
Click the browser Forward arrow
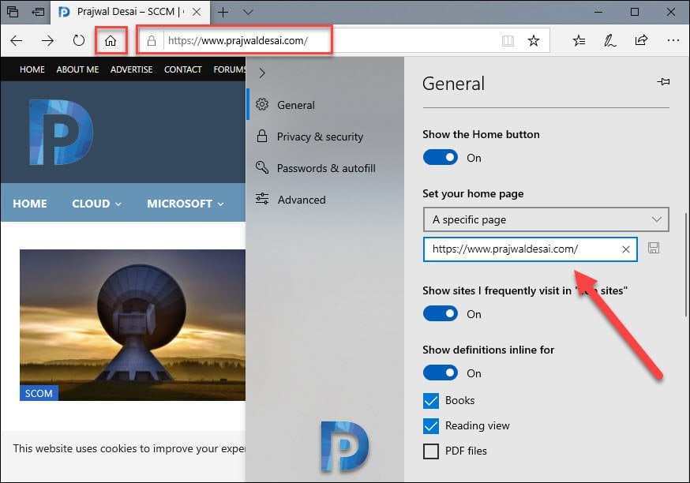(47, 41)
